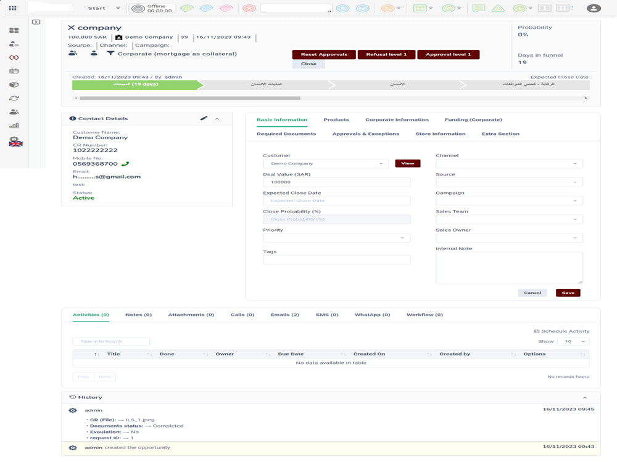Open the Store Information tab
617x462 pixels.
441,134
